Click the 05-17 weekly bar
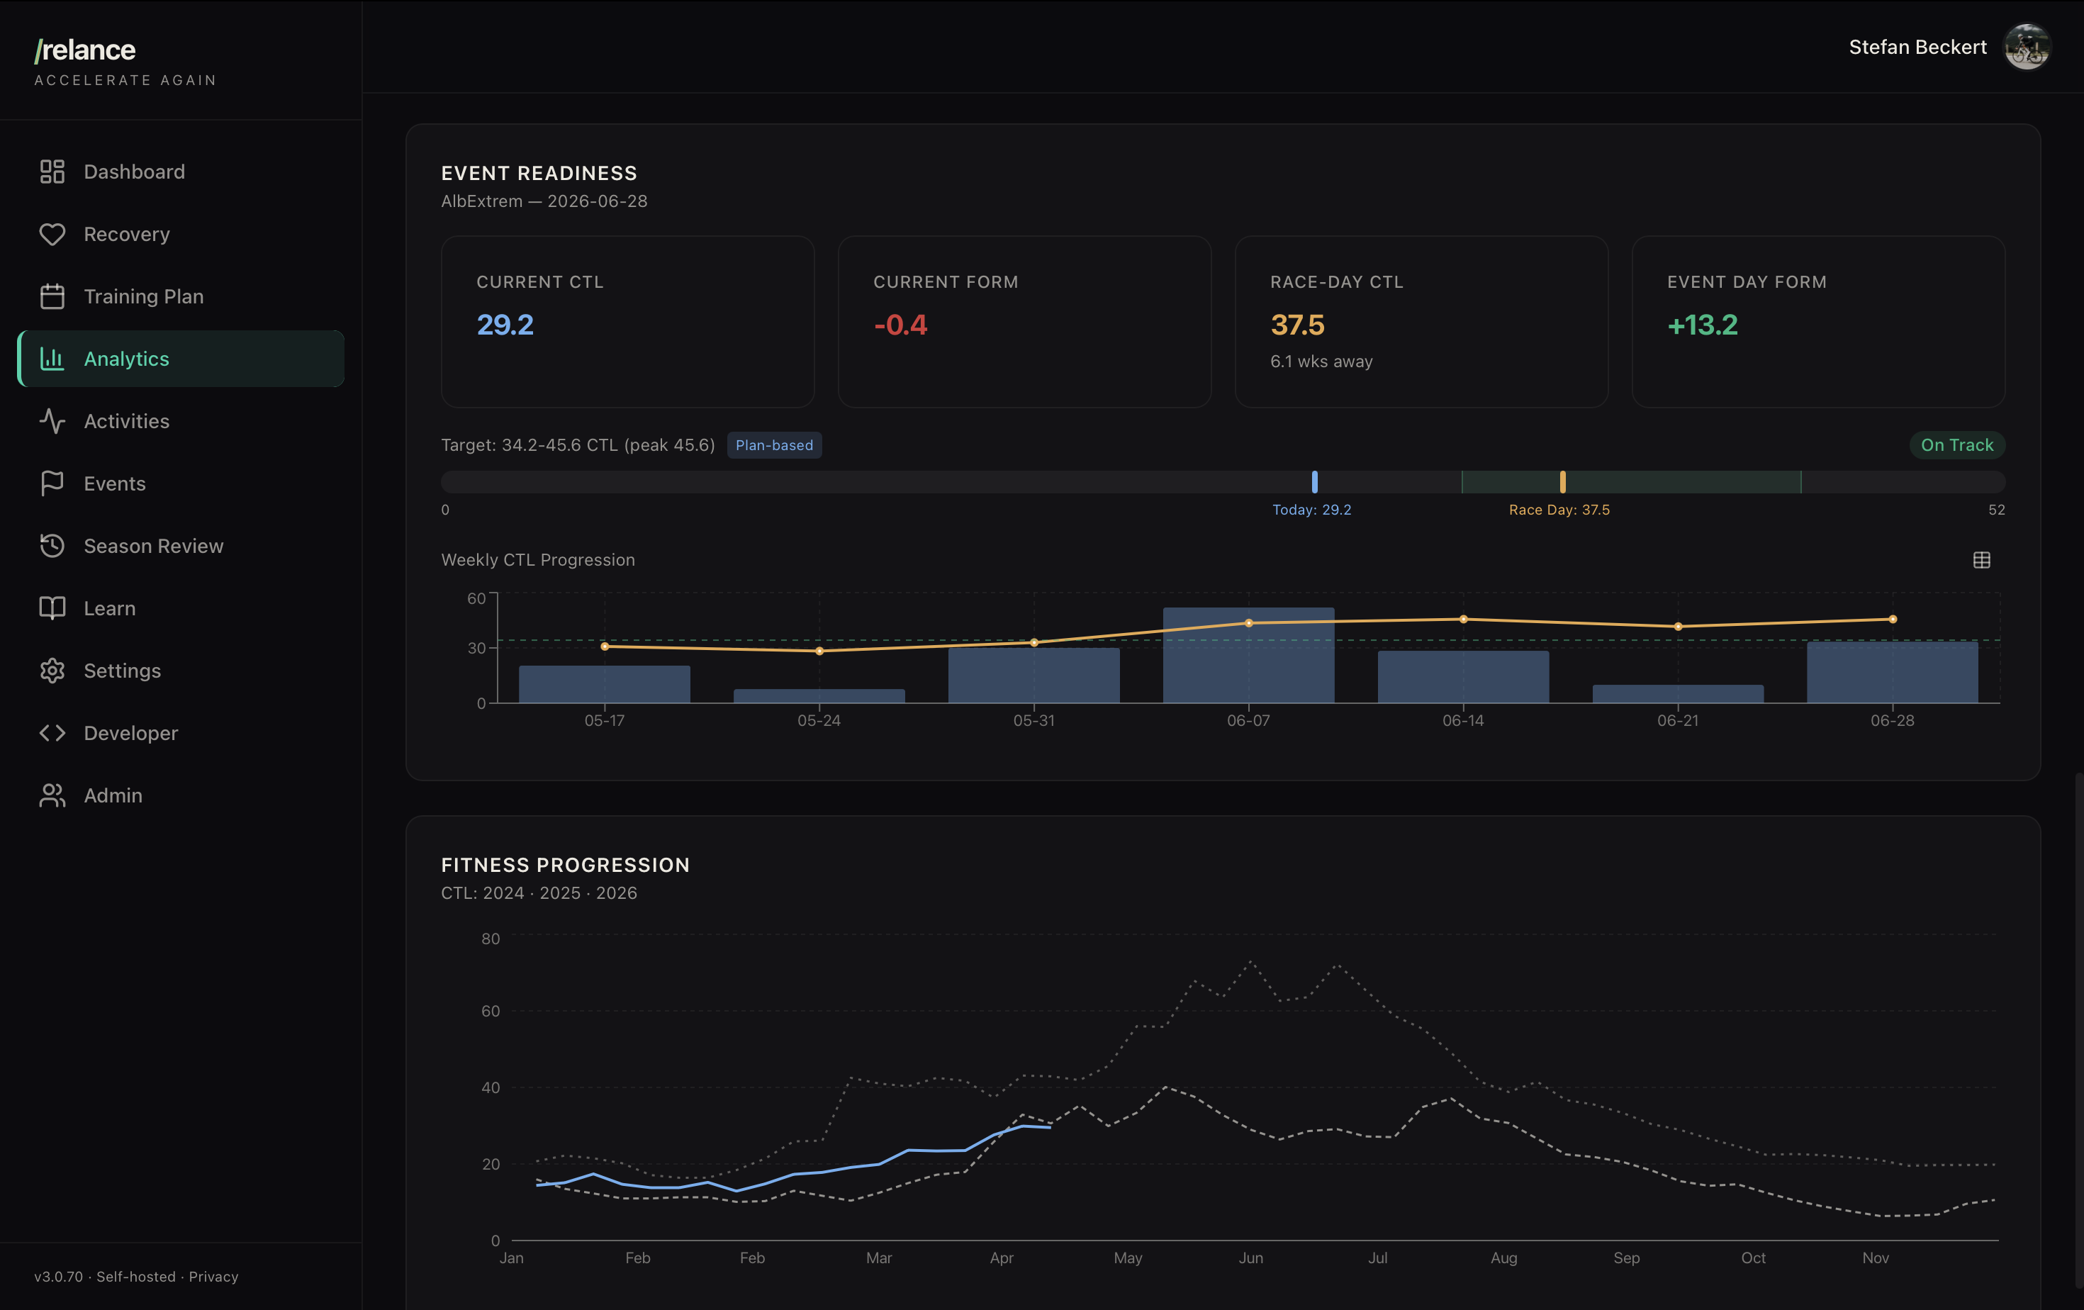2084x1310 pixels. pyautogui.click(x=604, y=683)
